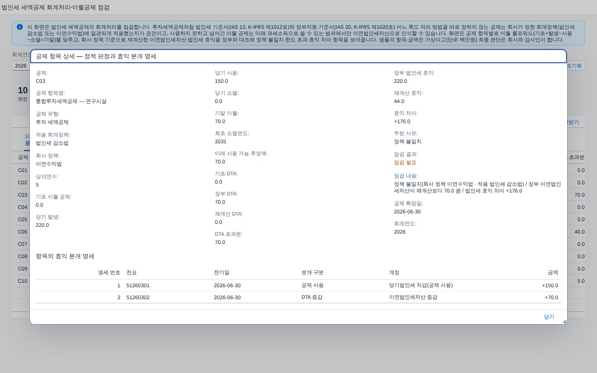
Task: Click 당기 사용 value 150.0
Action: pyautogui.click(x=221, y=81)
